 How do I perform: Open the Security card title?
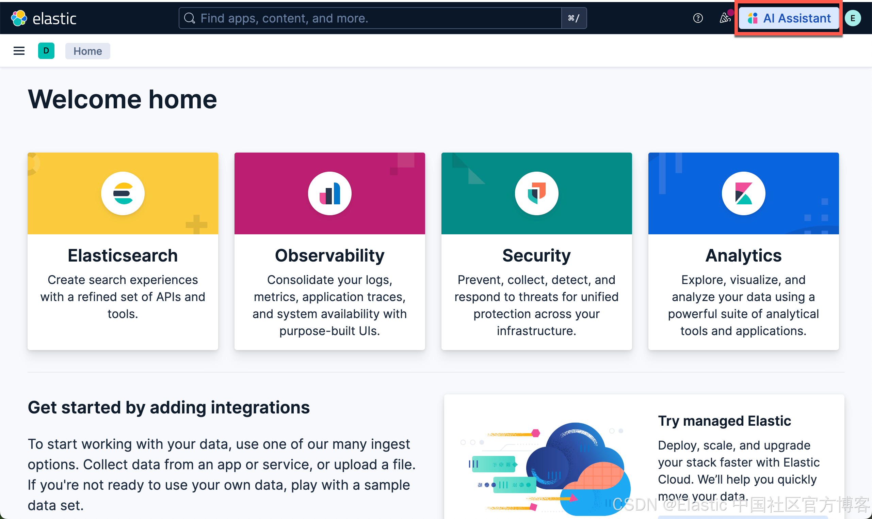click(536, 256)
